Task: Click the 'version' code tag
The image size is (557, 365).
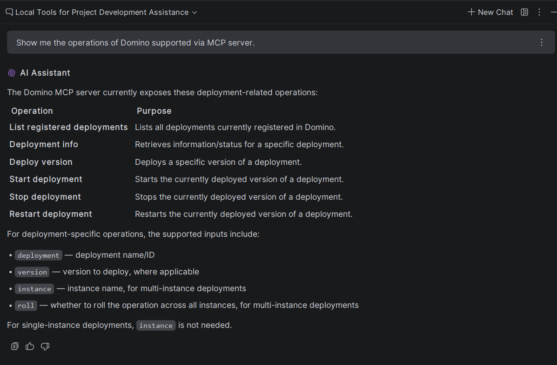Action: point(32,272)
